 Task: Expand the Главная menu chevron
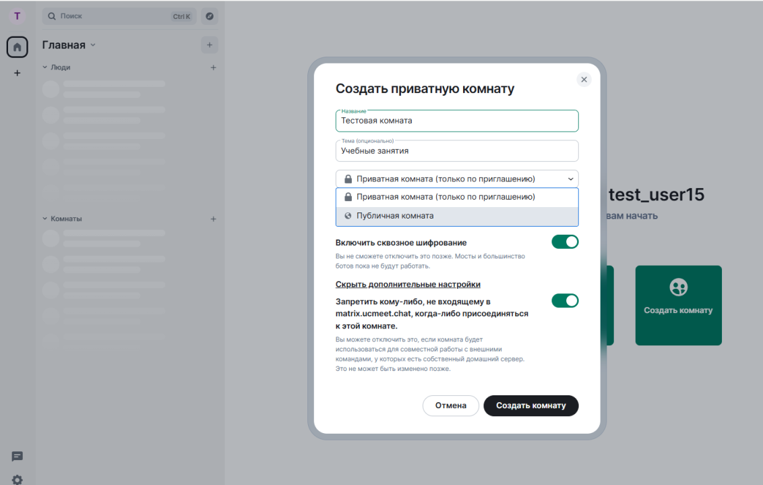click(93, 45)
